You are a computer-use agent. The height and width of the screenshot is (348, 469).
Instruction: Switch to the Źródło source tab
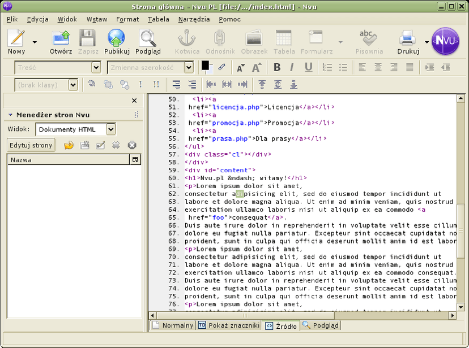pyautogui.click(x=281, y=325)
